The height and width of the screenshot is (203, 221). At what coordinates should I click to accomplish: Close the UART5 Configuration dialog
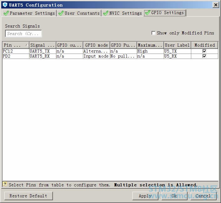216,5
